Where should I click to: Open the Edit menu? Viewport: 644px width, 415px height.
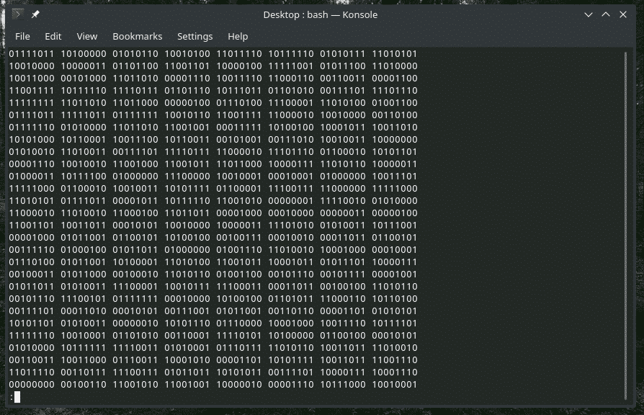pos(53,36)
